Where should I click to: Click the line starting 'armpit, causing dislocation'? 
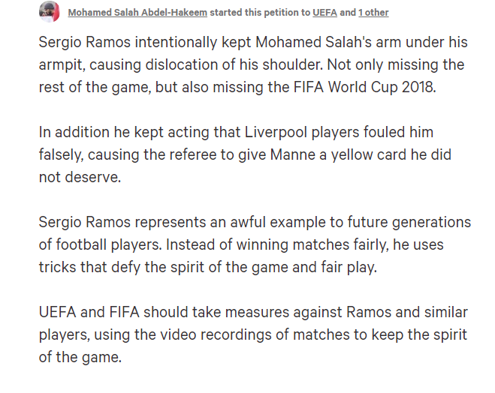[252, 65]
